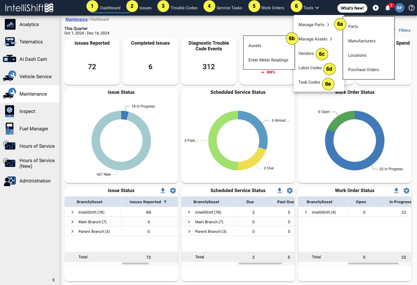Open the Tools dropdown menu

311,8
